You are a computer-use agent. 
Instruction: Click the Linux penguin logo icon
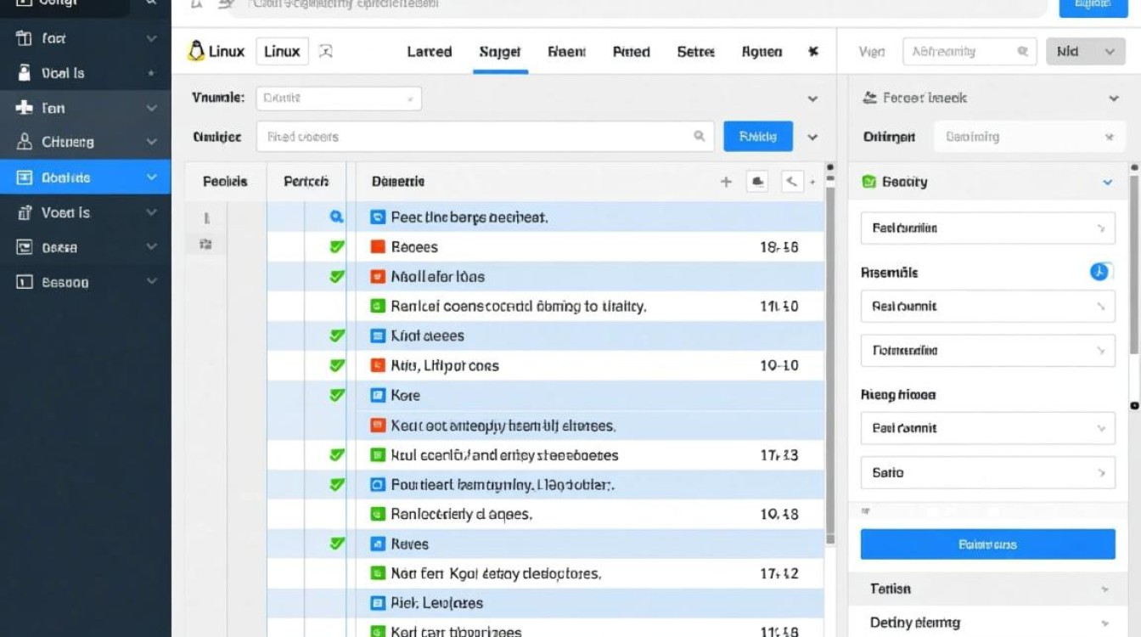pyautogui.click(x=196, y=51)
